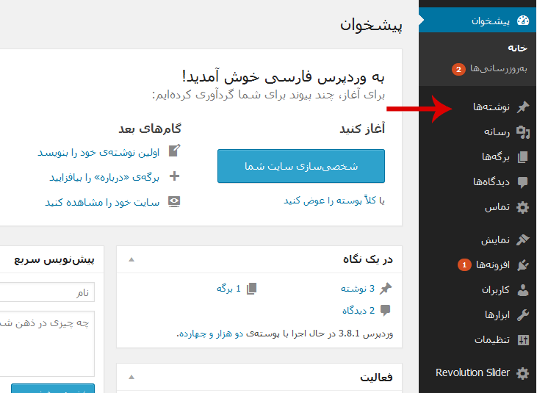Click شخصی‌سازی سایت شما button

(x=301, y=166)
